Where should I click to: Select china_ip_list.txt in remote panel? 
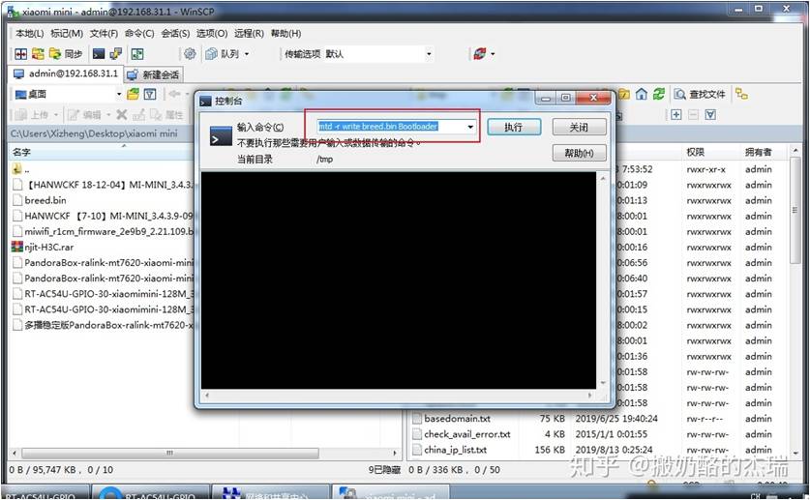pyautogui.click(x=455, y=450)
